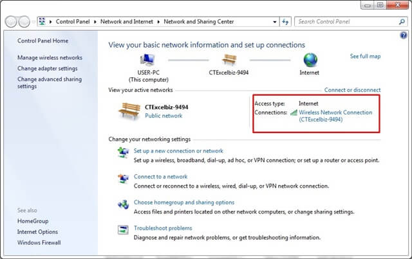
Task: Open Windows Firewall under See also
Action: (x=39, y=242)
